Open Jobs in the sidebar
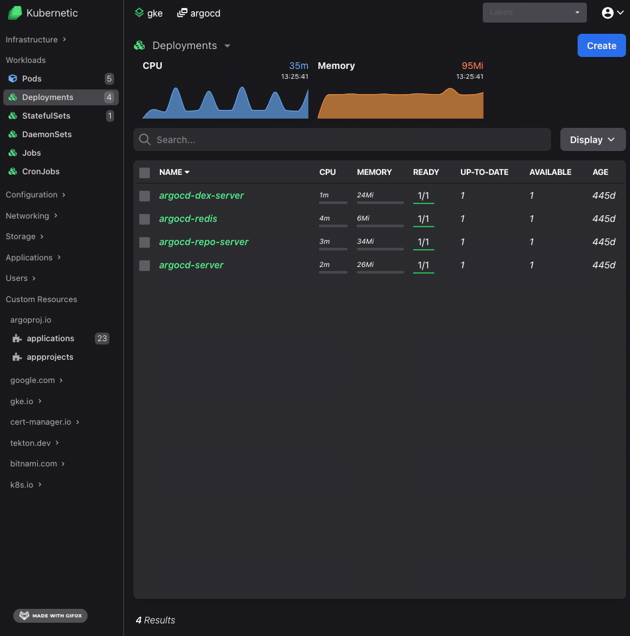630x636 pixels. coord(61,153)
